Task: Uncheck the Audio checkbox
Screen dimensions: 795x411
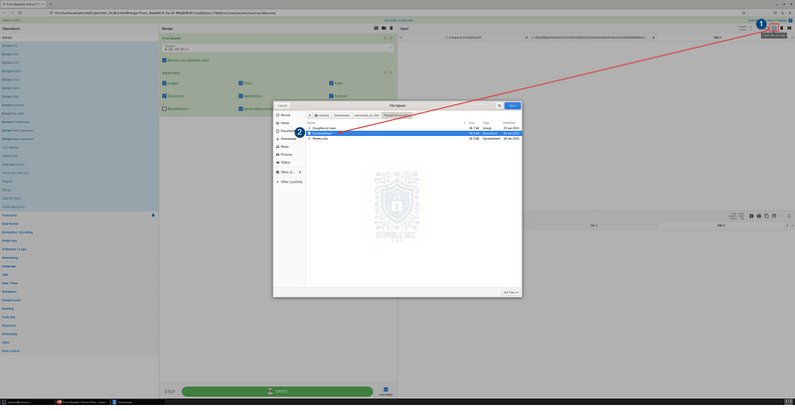Action: point(331,83)
